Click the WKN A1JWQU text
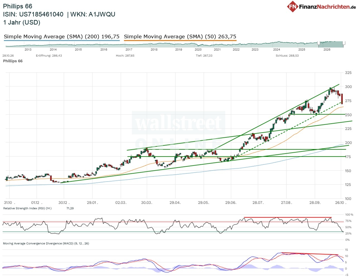 coord(93,14)
